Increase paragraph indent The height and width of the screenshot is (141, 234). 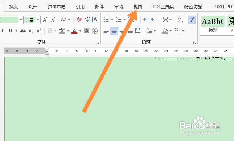coord(154,20)
